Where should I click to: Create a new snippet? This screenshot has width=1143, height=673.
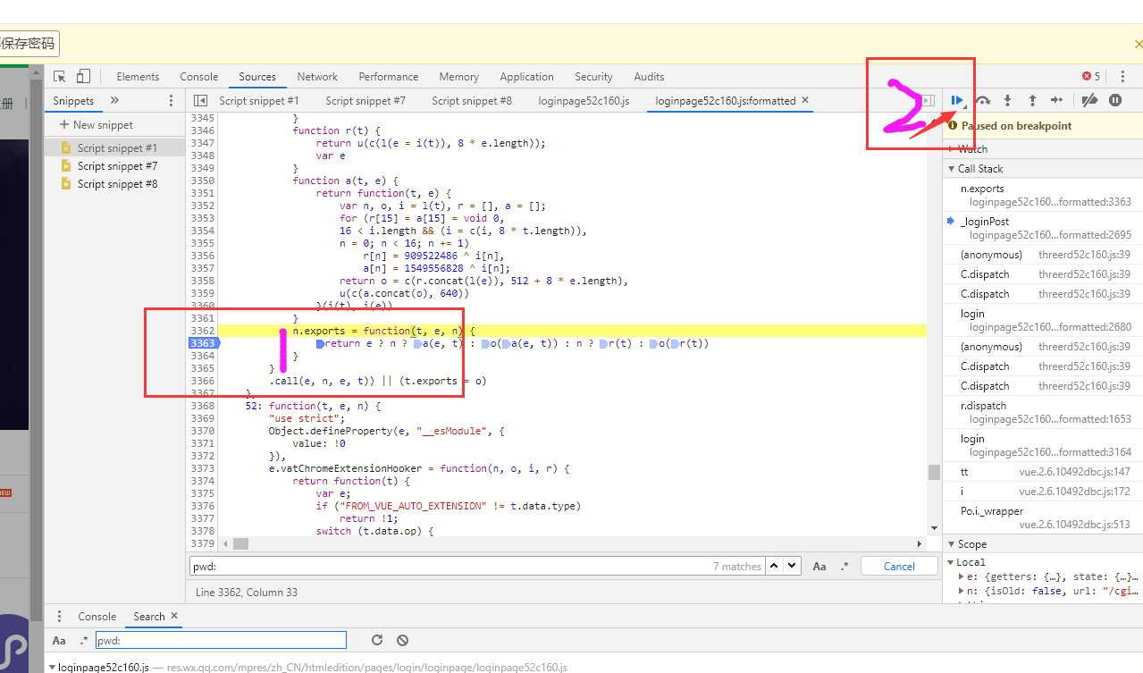(97, 125)
